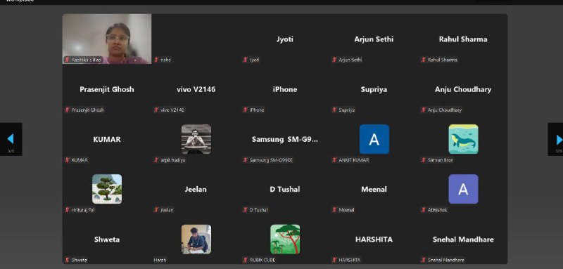Click muted mic icon beside Abhishek
Image resolution: width=563 pixels, height=269 pixels.
coord(424,210)
